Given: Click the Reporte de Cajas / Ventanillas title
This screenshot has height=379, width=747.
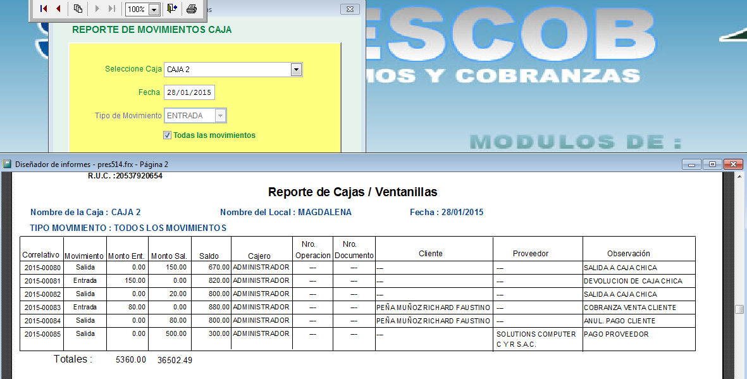Looking at the screenshot, I should click(x=352, y=192).
